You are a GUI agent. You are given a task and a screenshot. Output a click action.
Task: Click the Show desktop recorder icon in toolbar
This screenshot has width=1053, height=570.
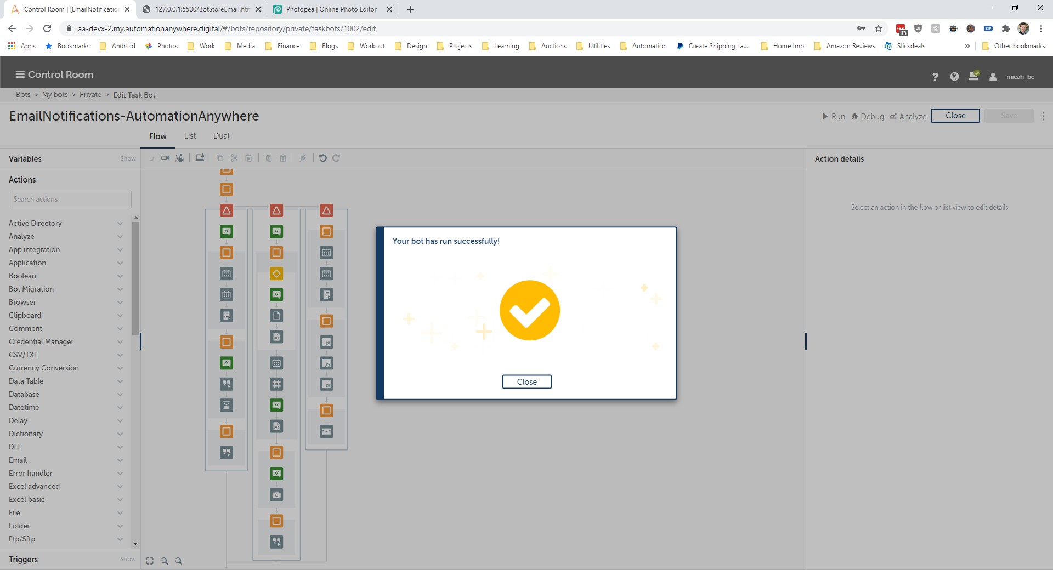[200, 158]
